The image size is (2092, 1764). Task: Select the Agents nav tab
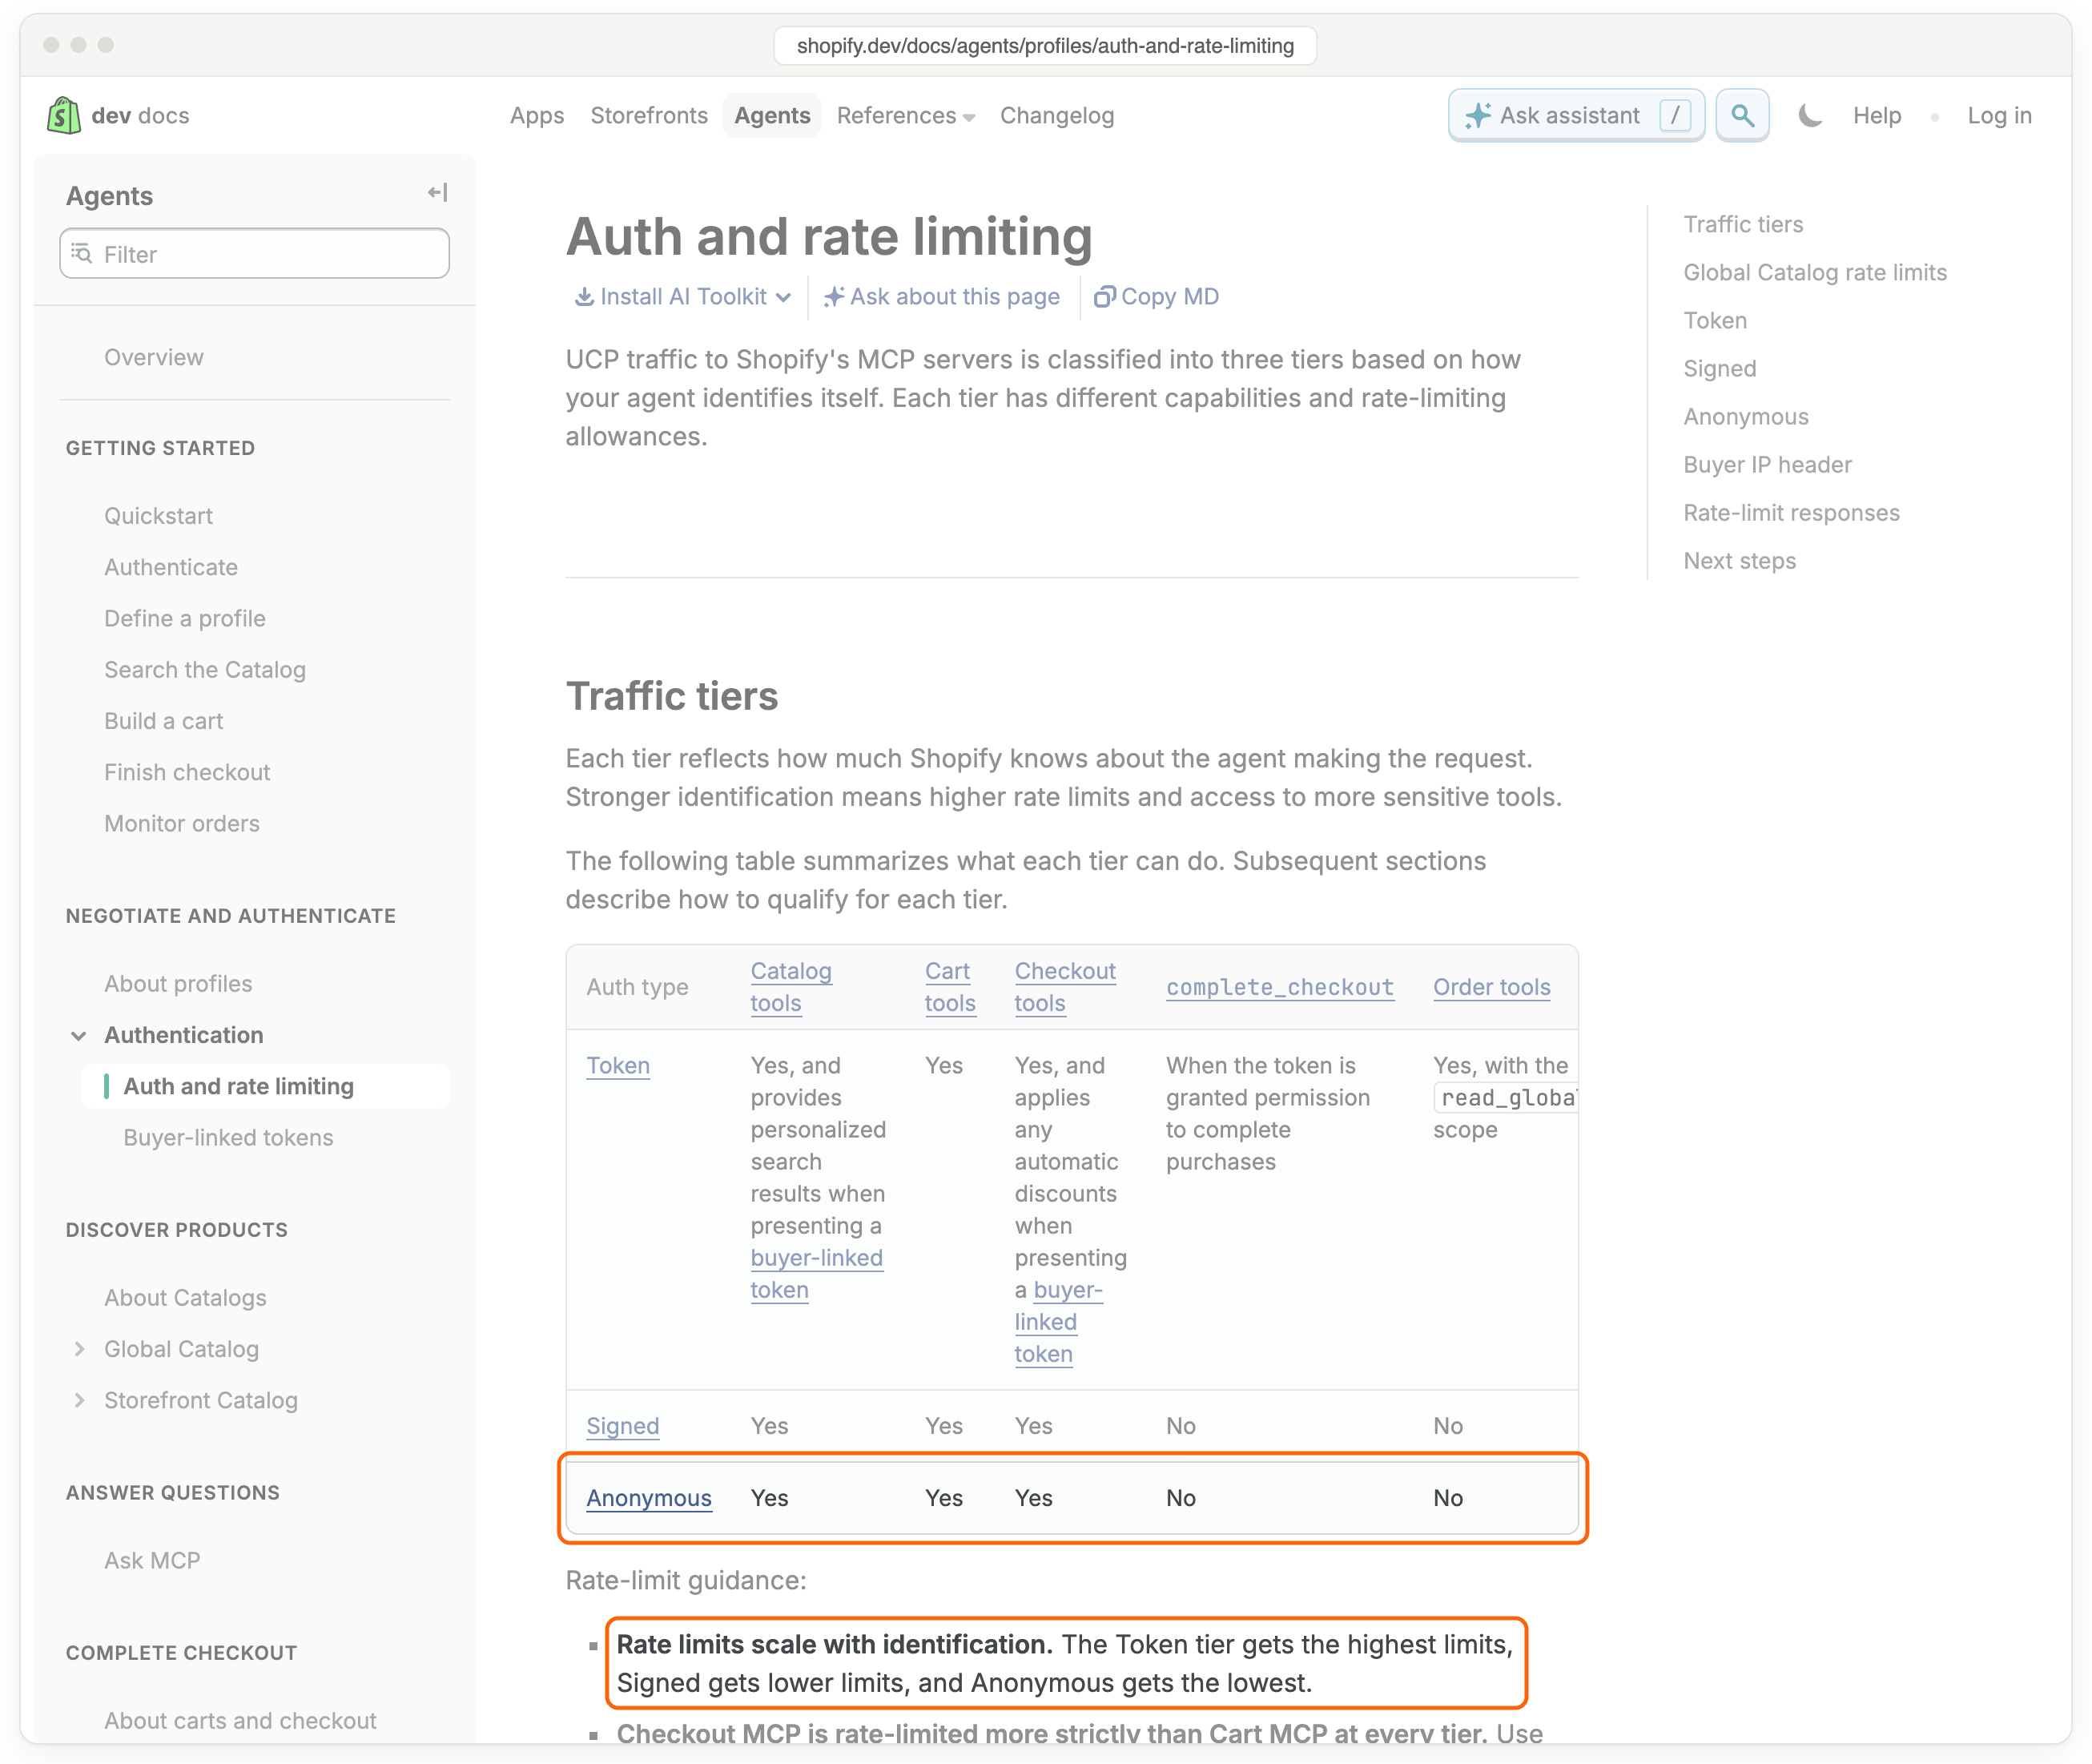[x=771, y=116]
